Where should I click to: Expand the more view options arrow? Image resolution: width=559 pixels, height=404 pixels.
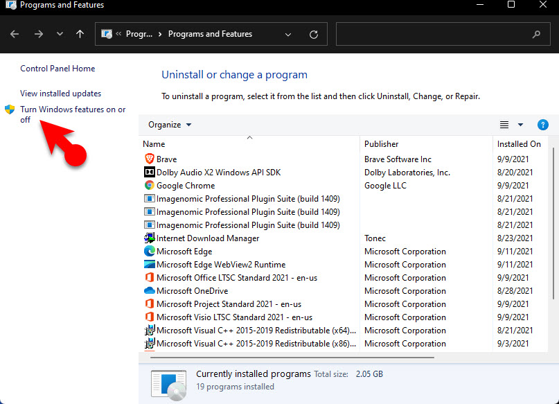pyautogui.click(x=520, y=125)
